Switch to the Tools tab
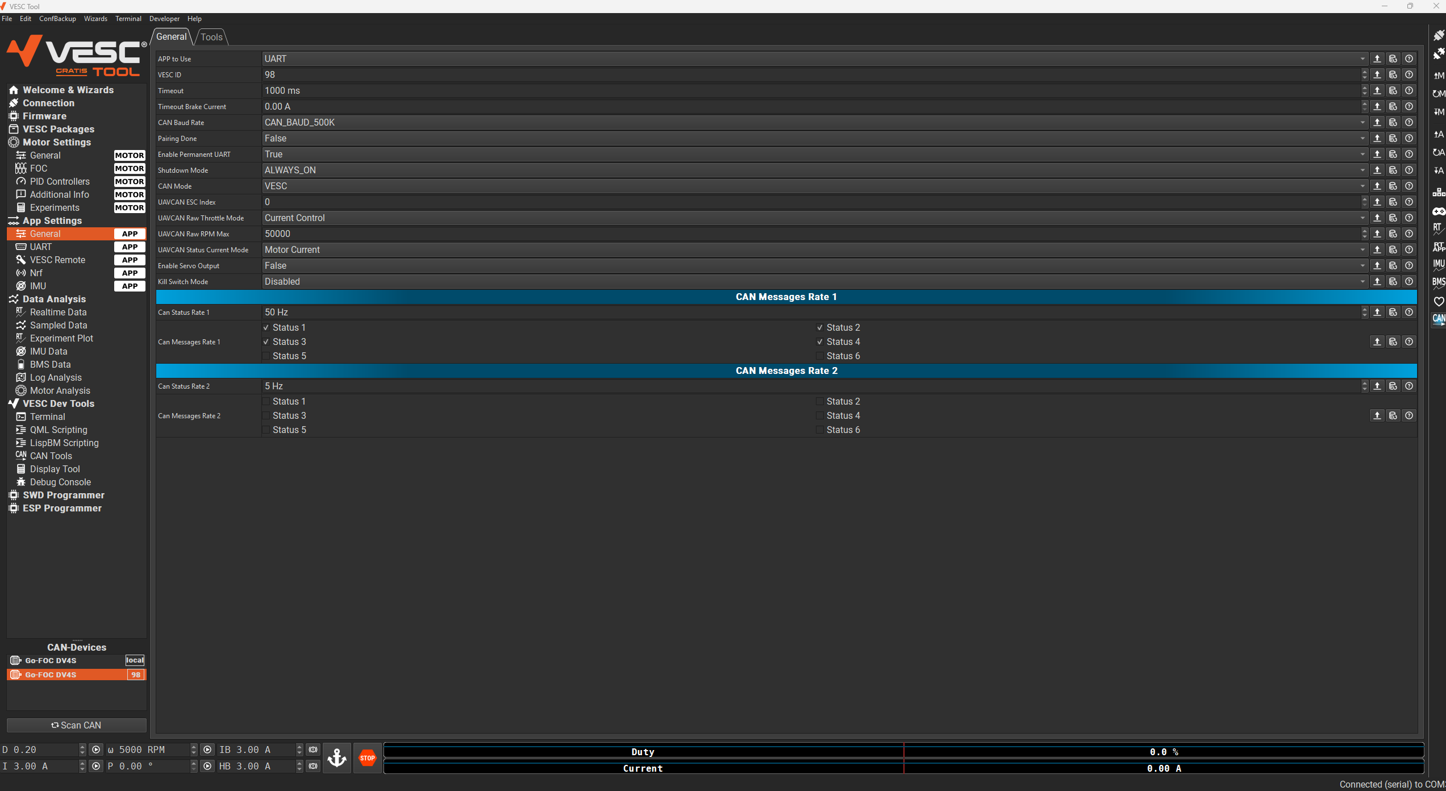This screenshot has height=791, width=1446. point(211,37)
